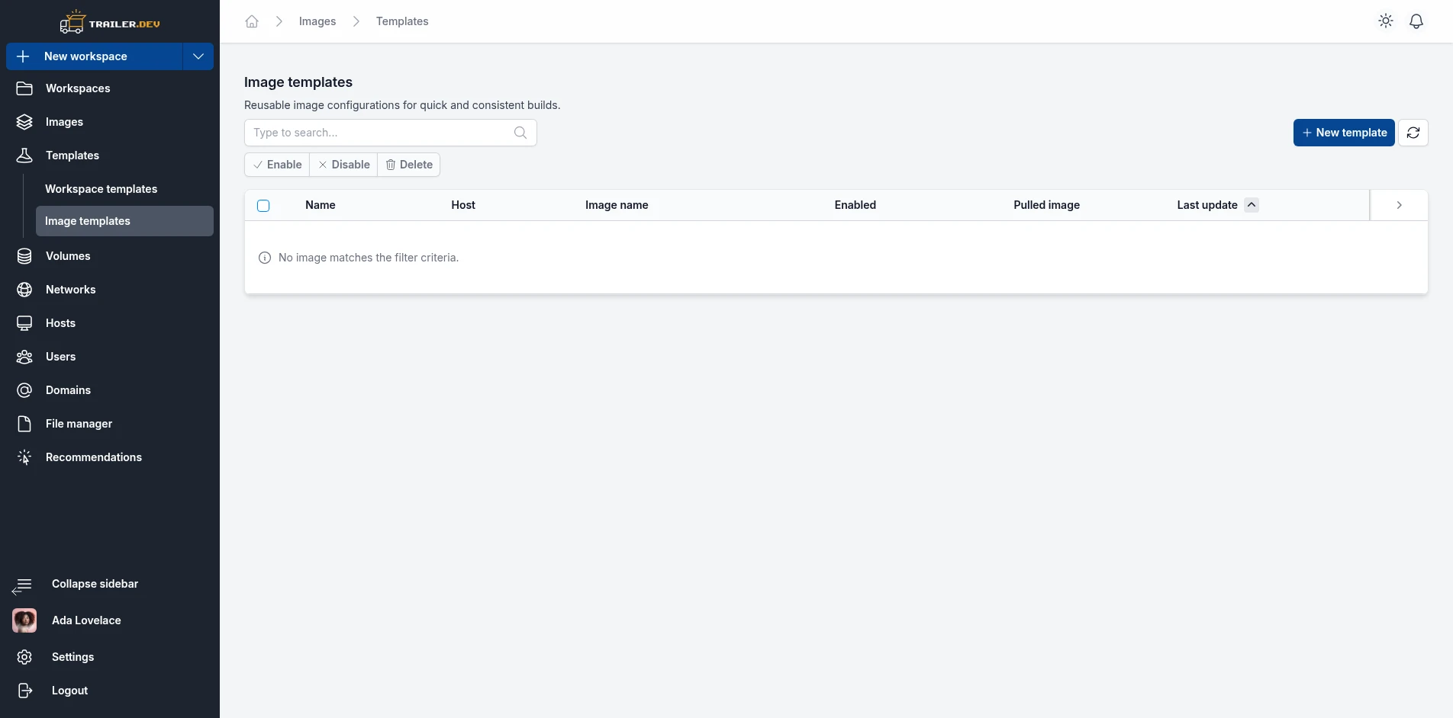Click the New template button
The width and height of the screenshot is (1453, 718).
coord(1344,133)
